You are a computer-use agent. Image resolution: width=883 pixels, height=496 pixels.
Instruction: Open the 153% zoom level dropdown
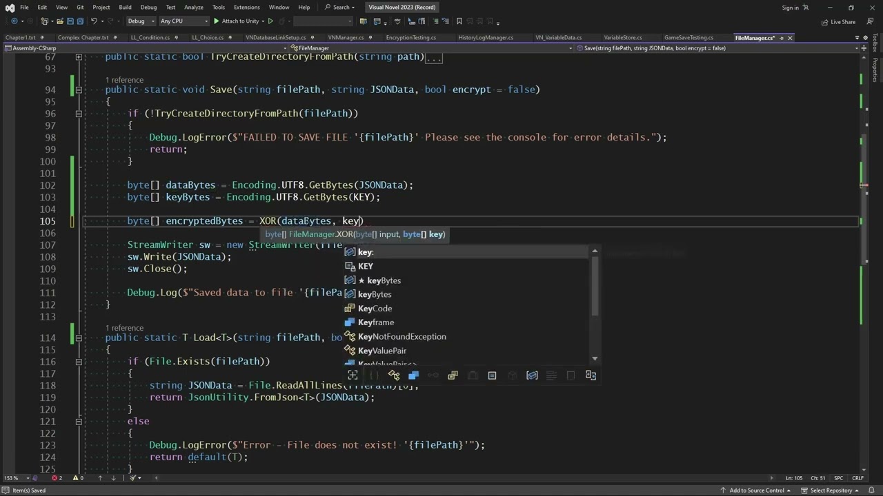point(17,478)
